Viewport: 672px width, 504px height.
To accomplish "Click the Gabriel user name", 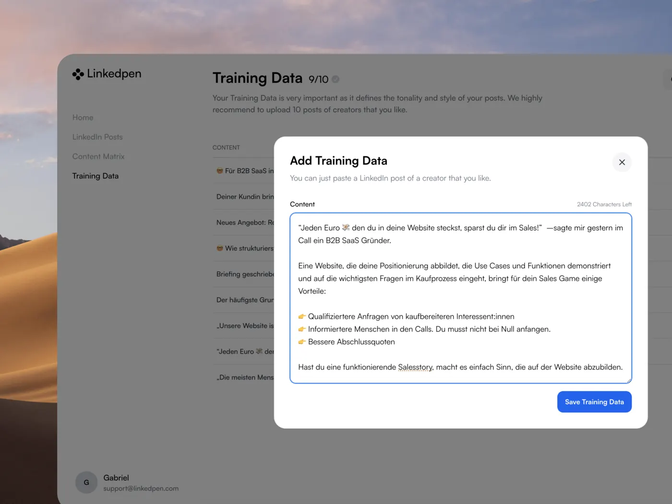I will [x=116, y=478].
